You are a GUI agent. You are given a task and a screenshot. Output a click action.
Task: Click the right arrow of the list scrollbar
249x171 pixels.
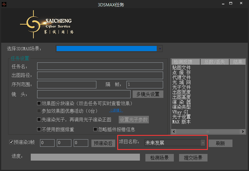[x=243, y=132]
